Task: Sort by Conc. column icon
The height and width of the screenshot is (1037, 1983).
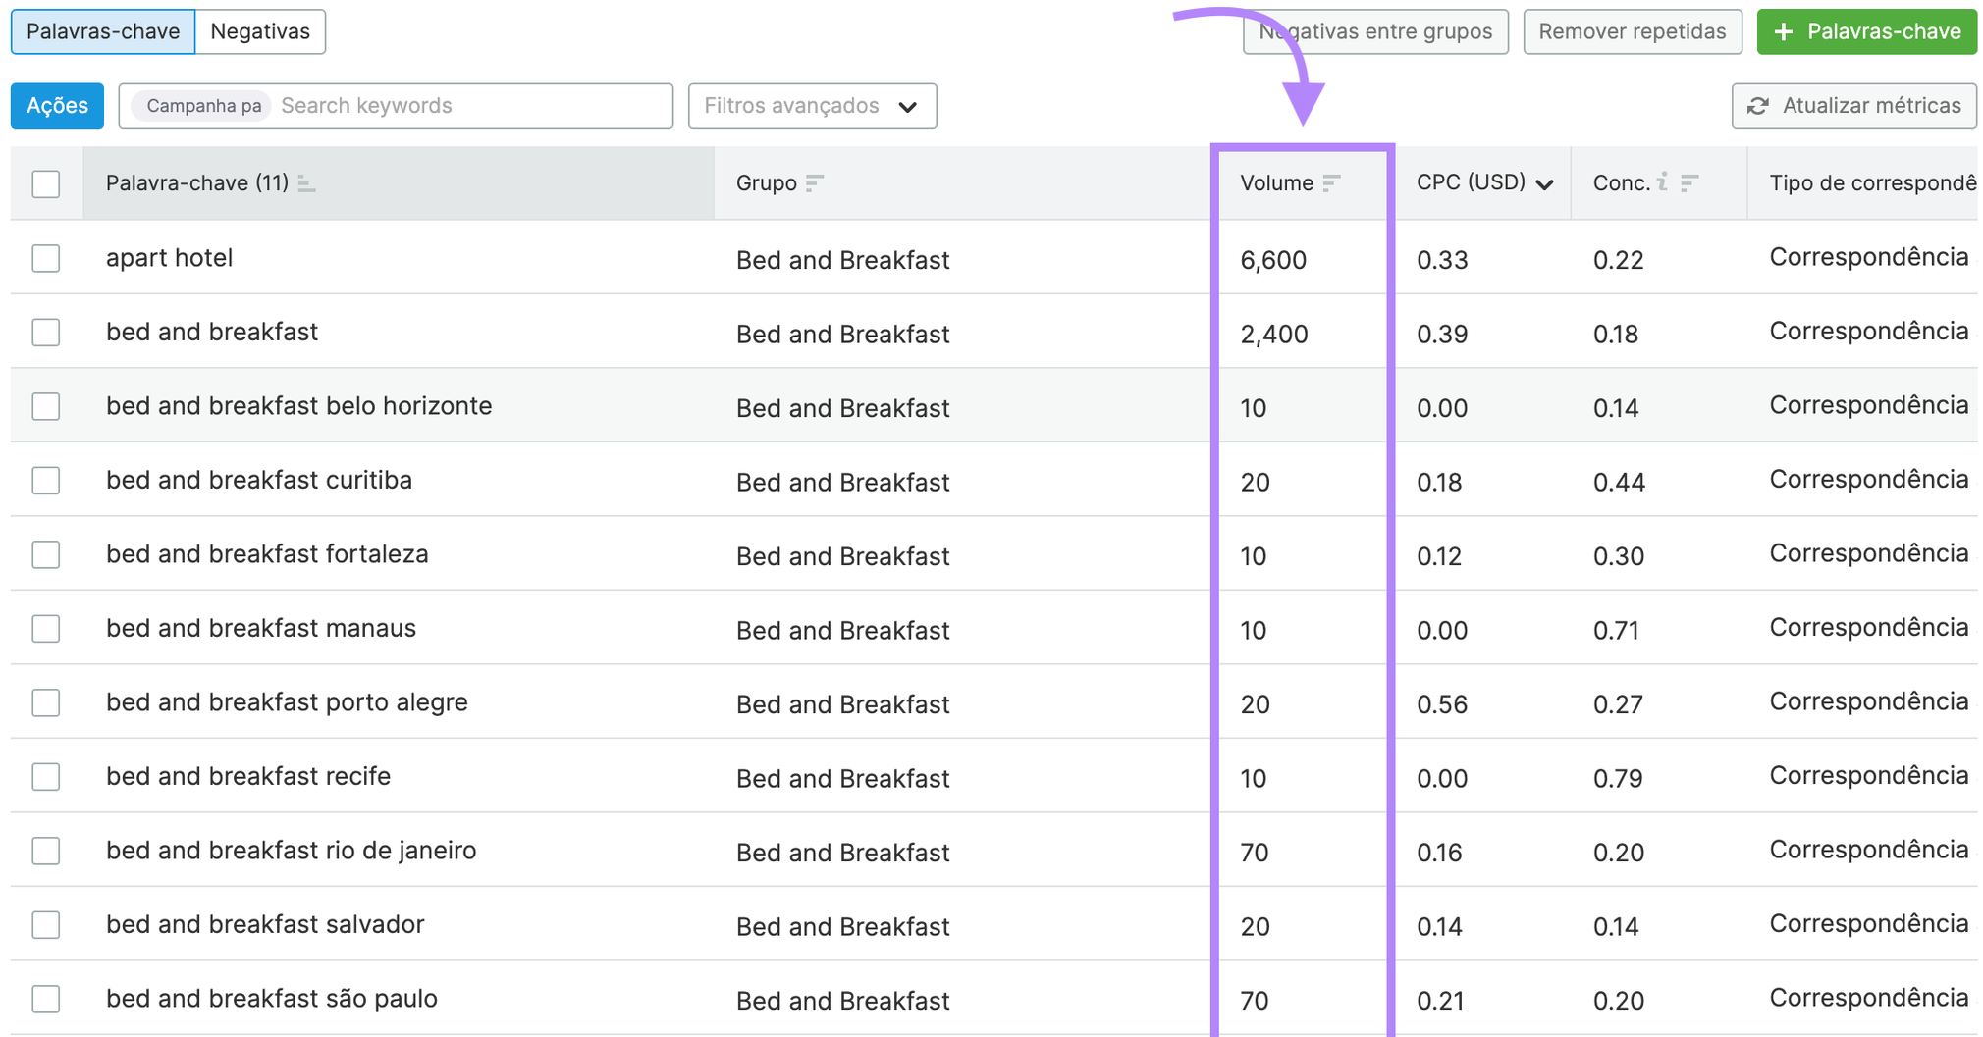Action: [1689, 183]
